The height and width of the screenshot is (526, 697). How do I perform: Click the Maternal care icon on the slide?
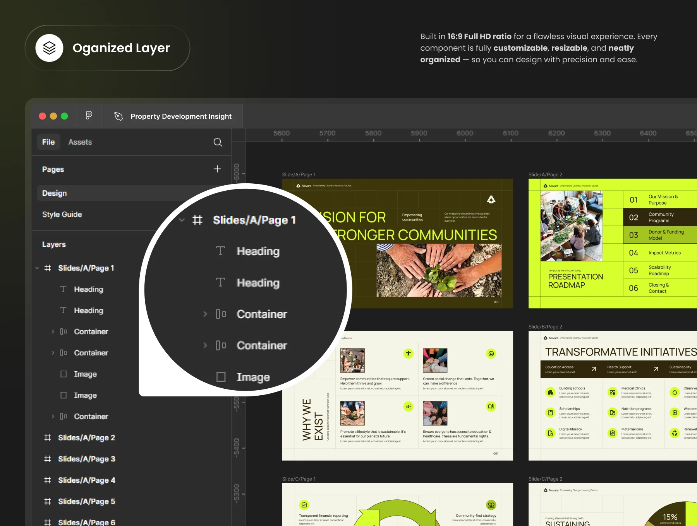[x=613, y=433]
